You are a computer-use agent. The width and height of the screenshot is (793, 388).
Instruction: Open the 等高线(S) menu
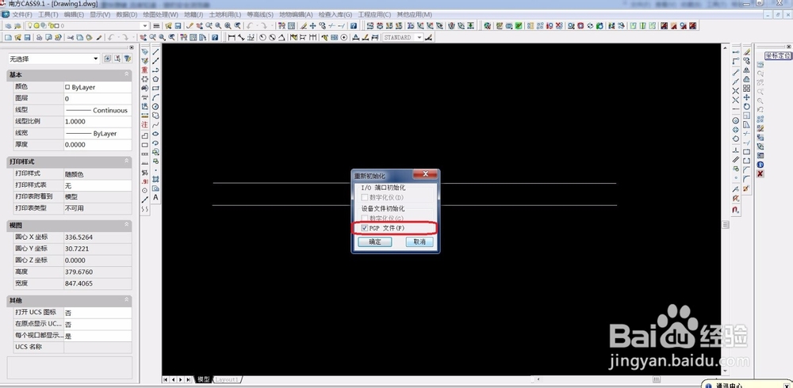click(x=260, y=15)
